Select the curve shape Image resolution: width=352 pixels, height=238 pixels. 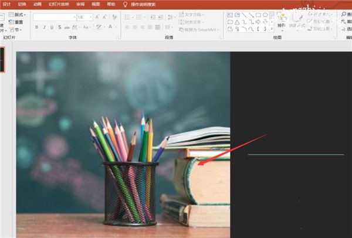tap(251, 29)
